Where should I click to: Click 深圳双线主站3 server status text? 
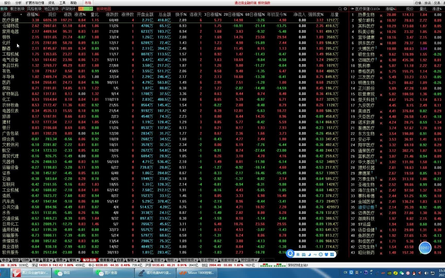[x=298, y=265]
